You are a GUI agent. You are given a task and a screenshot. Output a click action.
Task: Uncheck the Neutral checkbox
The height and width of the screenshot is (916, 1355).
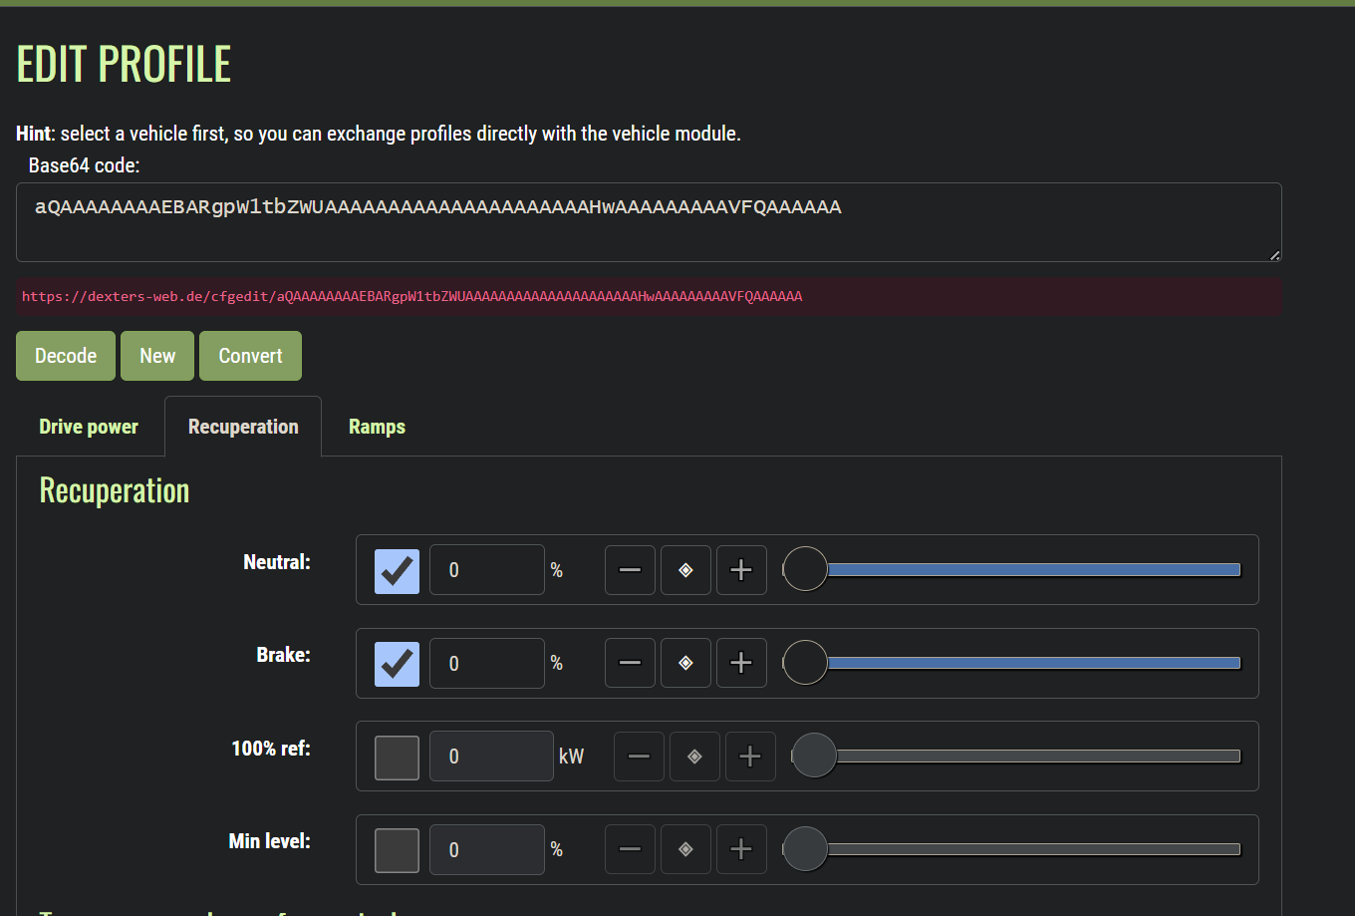[397, 570]
